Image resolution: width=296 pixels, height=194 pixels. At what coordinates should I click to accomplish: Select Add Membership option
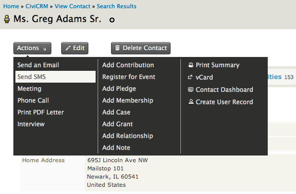click(x=127, y=100)
